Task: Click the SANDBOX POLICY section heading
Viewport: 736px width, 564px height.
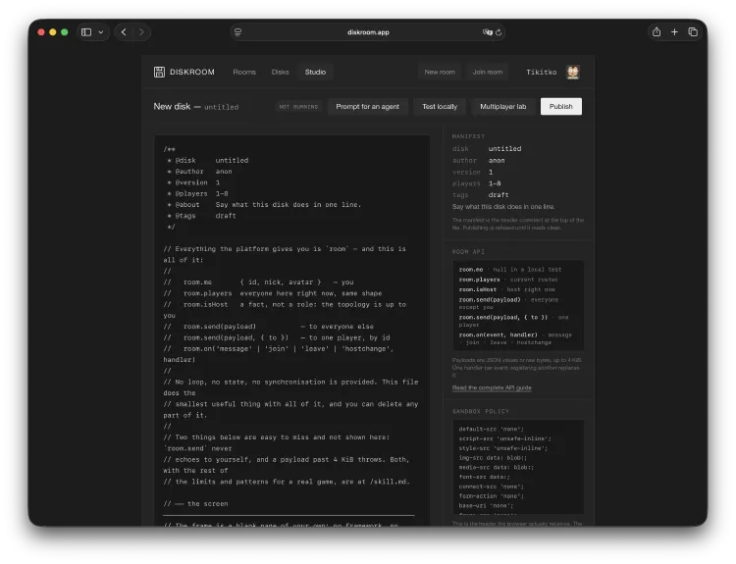Action: point(480,411)
